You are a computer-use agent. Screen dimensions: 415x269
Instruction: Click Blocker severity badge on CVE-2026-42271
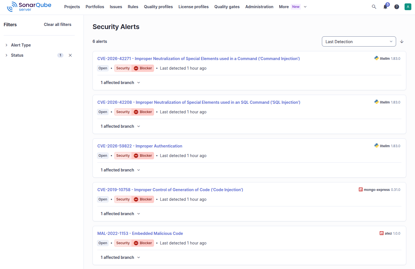click(x=143, y=68)
